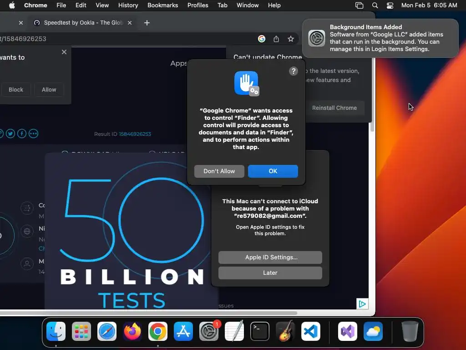Open the Tab menu
The image size is (466, 350).
click(x=222, y=5)
